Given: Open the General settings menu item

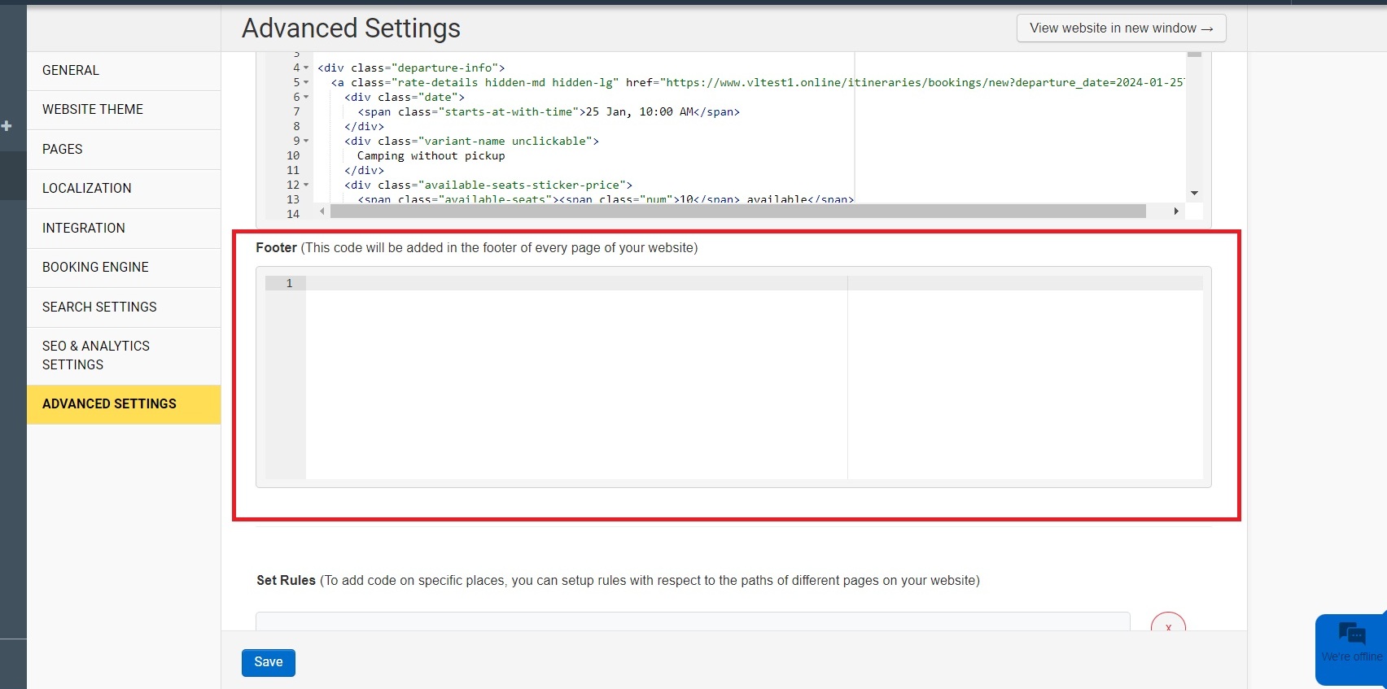Looking at the screenshot, I should (x=71, y=71).
